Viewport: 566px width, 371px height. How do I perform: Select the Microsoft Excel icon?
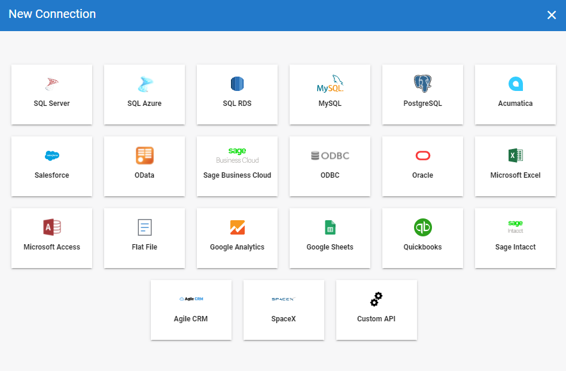(515, 156)
